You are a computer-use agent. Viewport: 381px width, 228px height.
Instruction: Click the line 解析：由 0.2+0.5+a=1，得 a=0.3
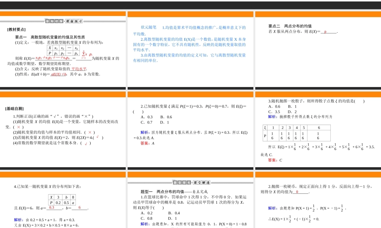pyautogui.click(x=45, y=220)
